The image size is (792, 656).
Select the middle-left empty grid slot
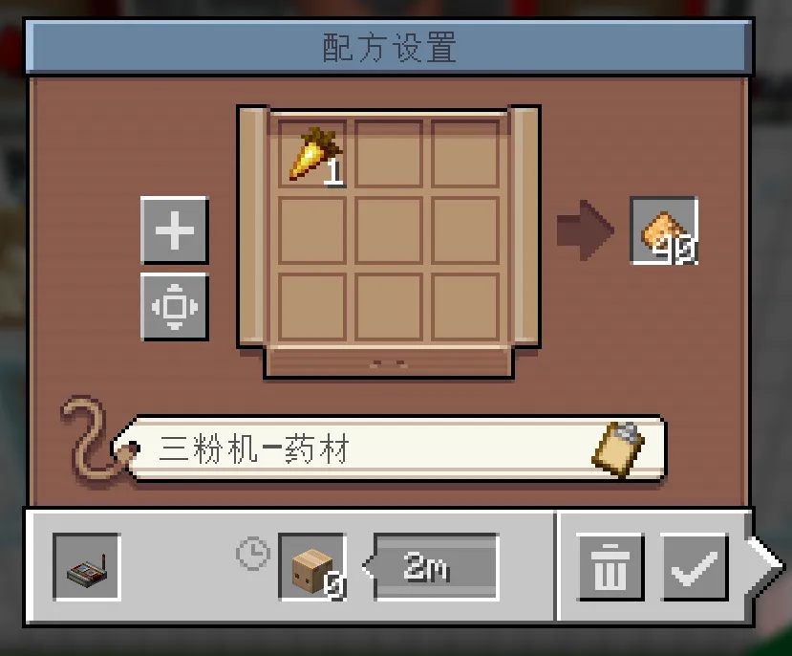312,230
